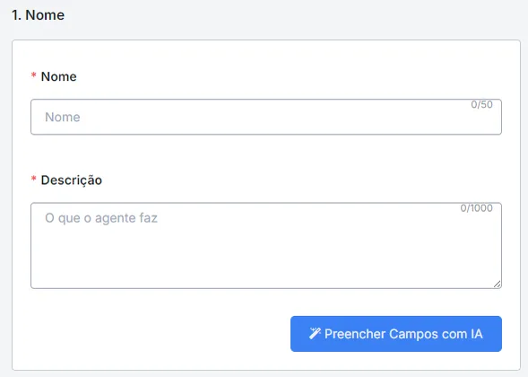The width and height of the screenshot is (528, 377).
Task: Click Preencher Campos com IA button
Action: click(396, 334)
